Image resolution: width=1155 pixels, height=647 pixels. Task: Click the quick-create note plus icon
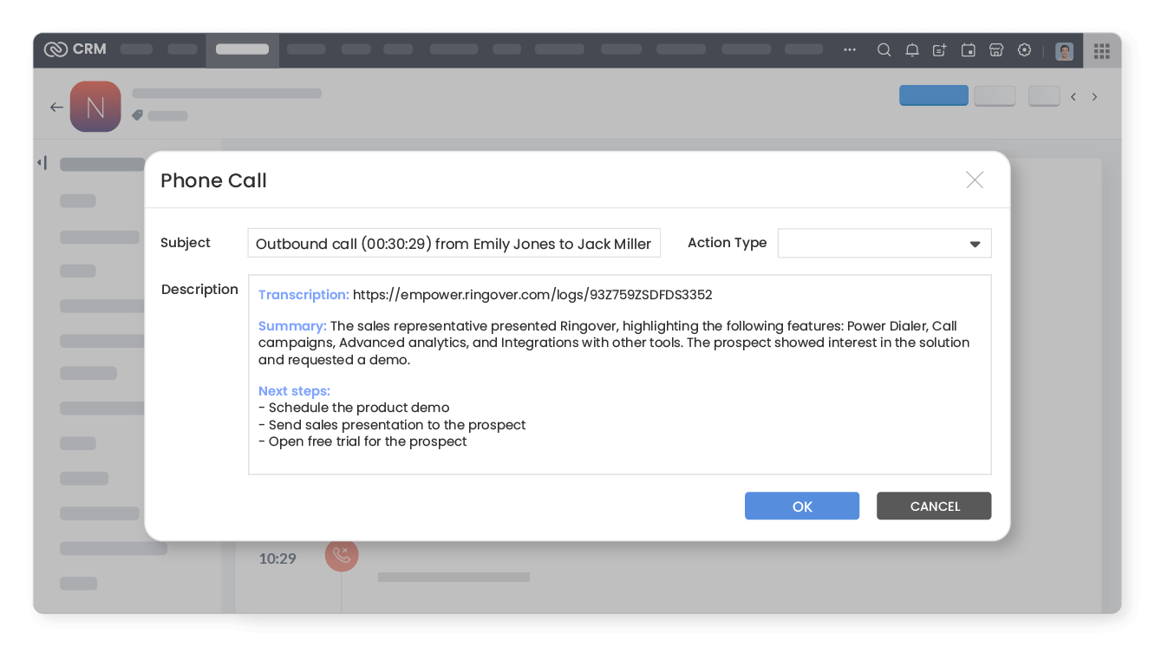(x=939, y=50)
